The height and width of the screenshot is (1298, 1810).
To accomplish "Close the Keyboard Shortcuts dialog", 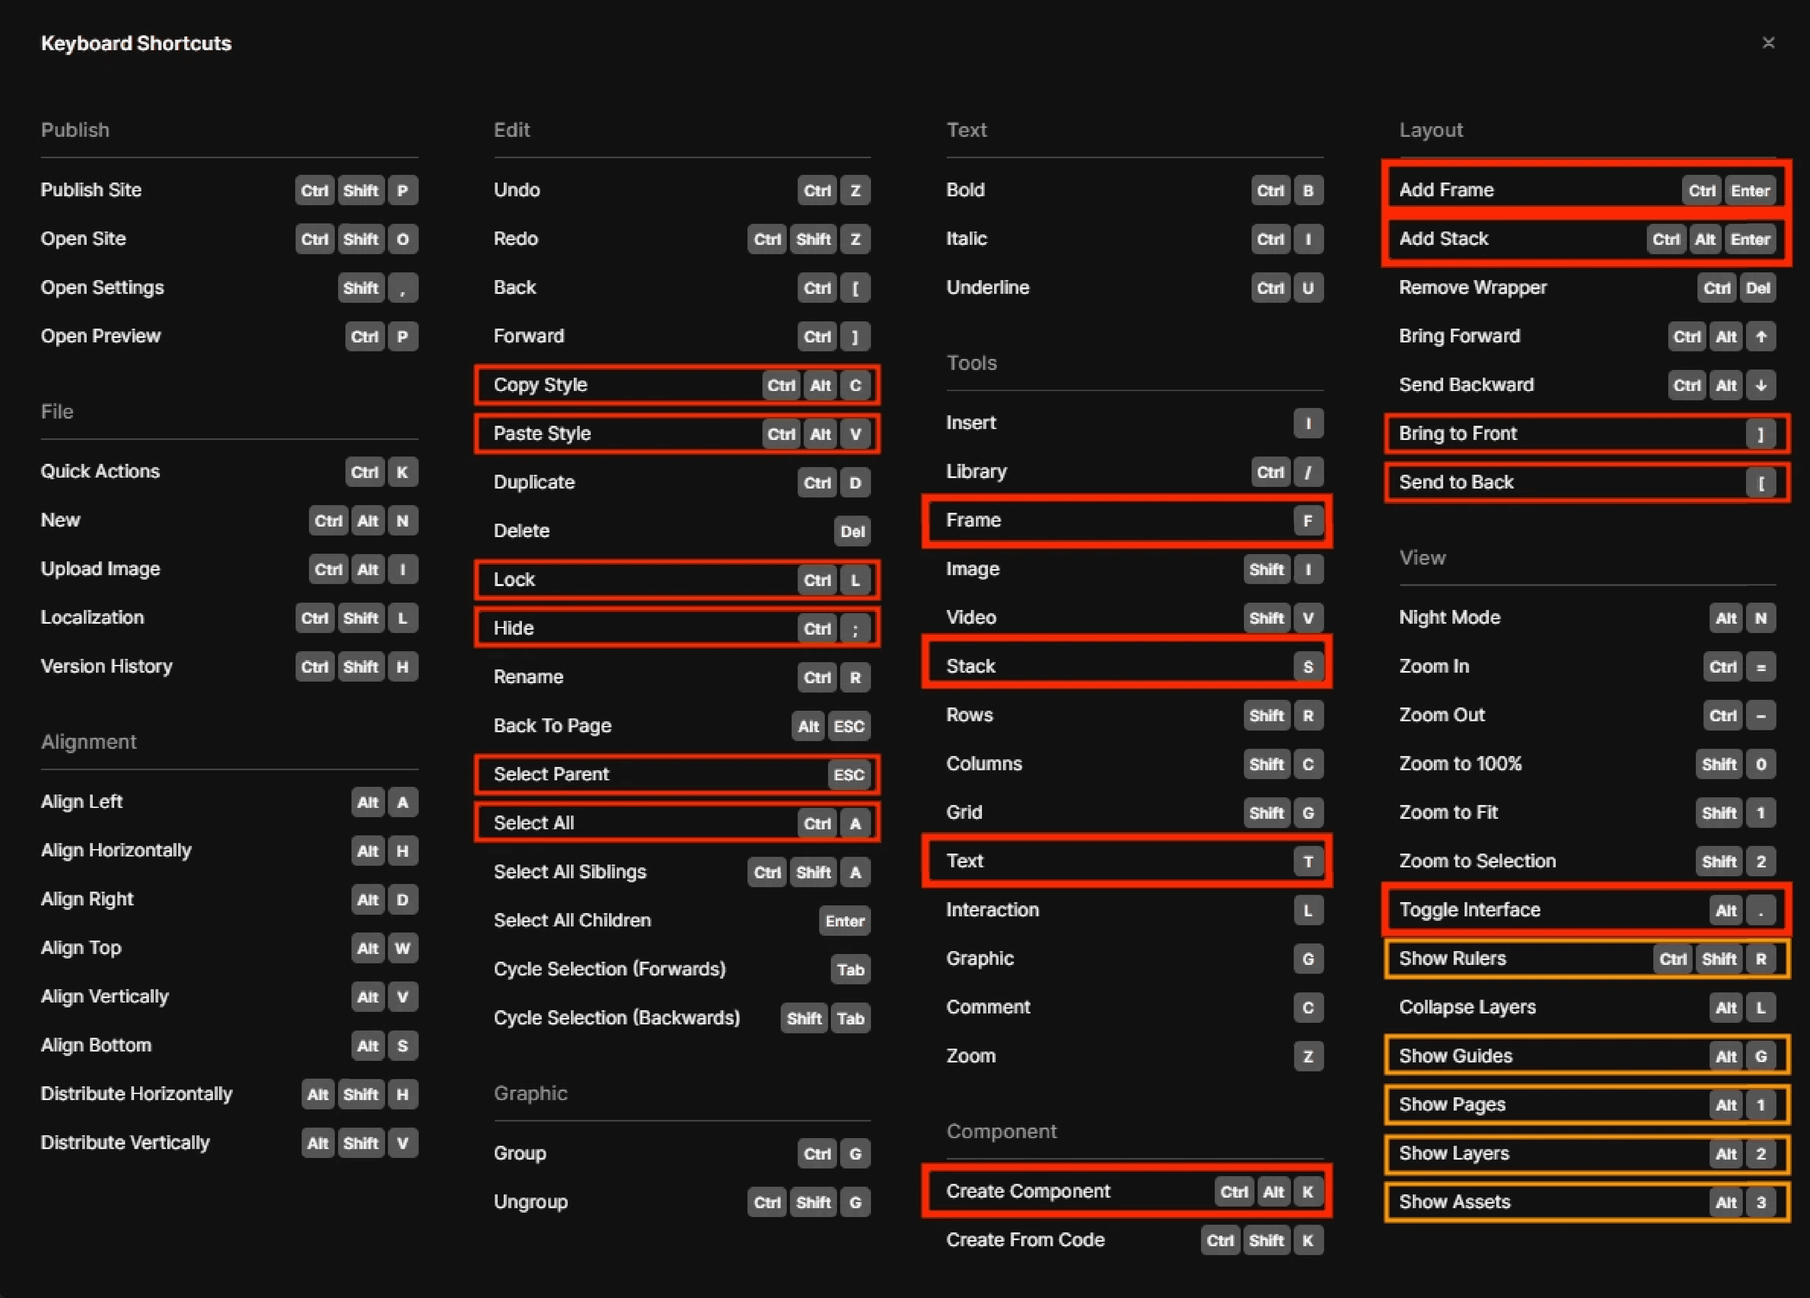I will click(x=1768, y=43).
